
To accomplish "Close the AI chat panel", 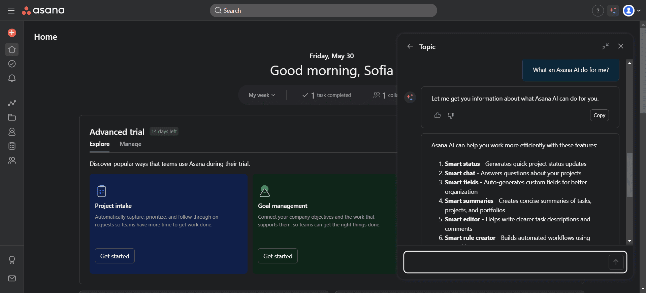I will [621, 46].
